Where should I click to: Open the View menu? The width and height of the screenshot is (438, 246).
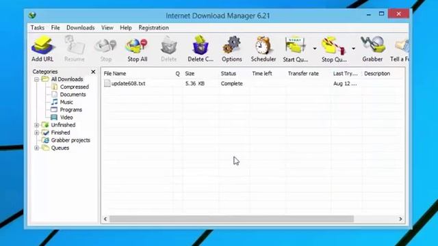coord(107,27)
